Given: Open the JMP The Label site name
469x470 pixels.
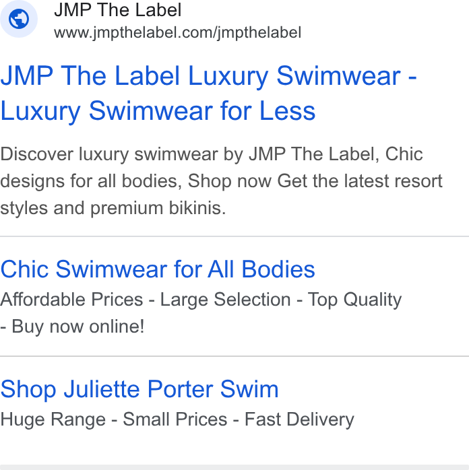Looking at the screenshot, I should pyautogui.click(x=117, y=10).
